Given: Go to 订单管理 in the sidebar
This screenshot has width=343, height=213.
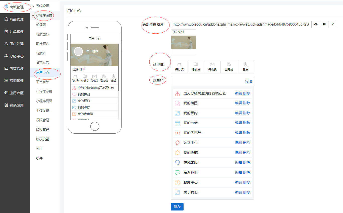Looking at the screenshot, I should pyautogui.click(x=16, y=32).
